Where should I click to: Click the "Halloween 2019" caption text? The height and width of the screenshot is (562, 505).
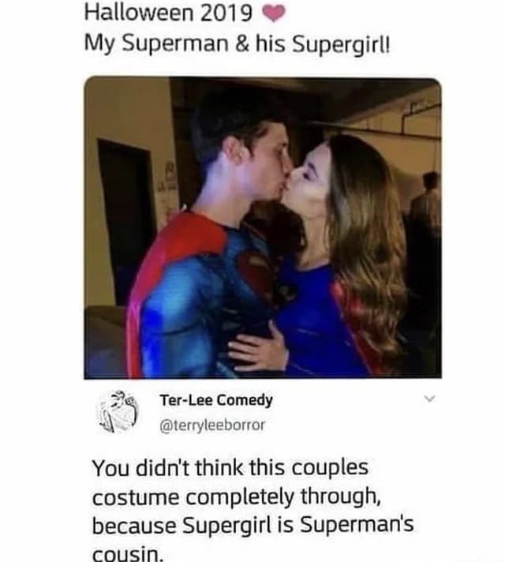pos(167,13)
